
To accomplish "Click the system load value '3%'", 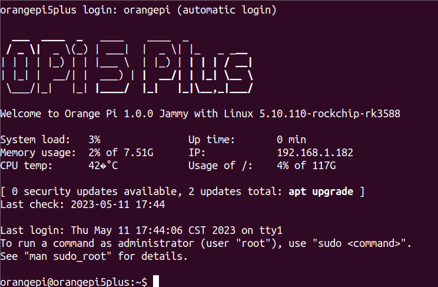I will click(x=94, y=140).
